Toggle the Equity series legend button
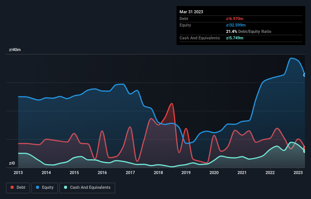This screenshot has height=199, width=311. click(45, 188)
